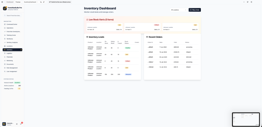Go to Territory Analytics

pyautogui.click(x=12, y=43)
